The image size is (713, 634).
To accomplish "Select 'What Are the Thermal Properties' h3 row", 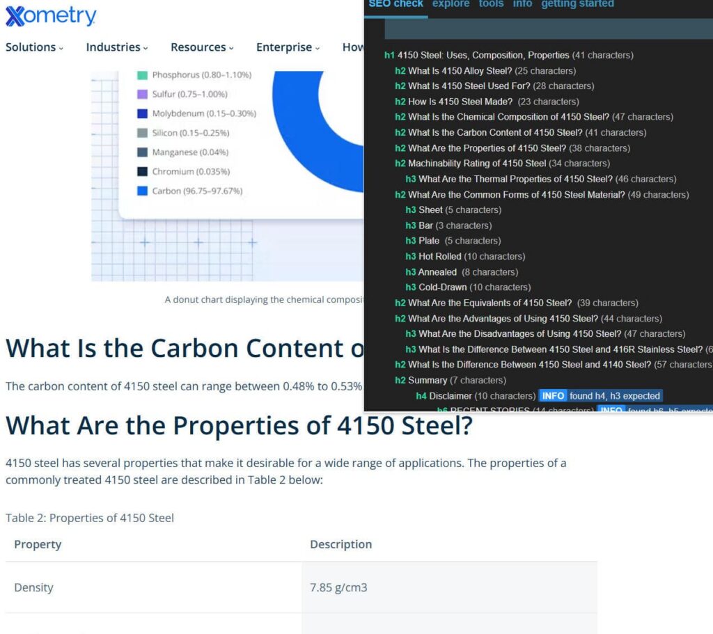I will [x=540, y=179].
